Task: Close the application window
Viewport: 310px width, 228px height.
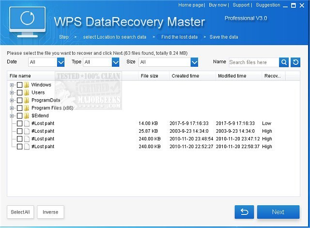Action: (302, 5)
